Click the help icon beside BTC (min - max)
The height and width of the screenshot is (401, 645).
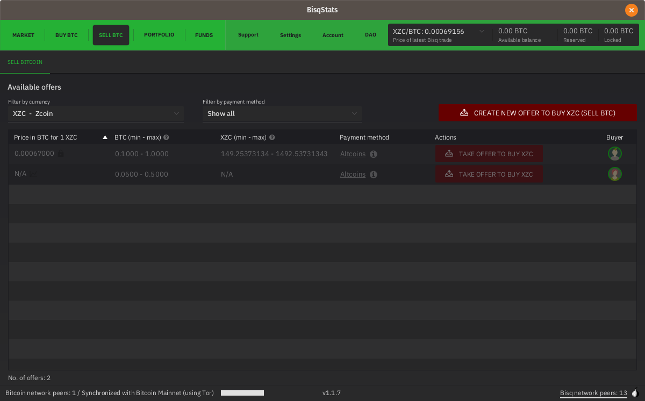tap(166, 137)
